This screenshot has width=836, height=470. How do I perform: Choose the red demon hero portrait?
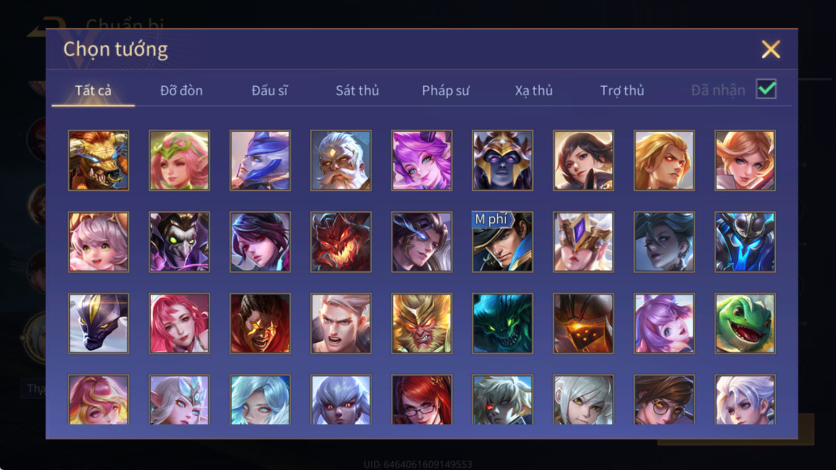point(341,242)
